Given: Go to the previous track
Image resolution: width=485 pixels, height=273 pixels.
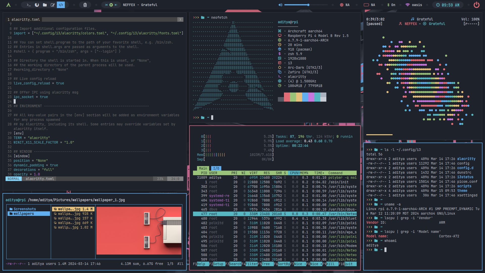Looking at the screenshot, I should click(x=106, y=5).
